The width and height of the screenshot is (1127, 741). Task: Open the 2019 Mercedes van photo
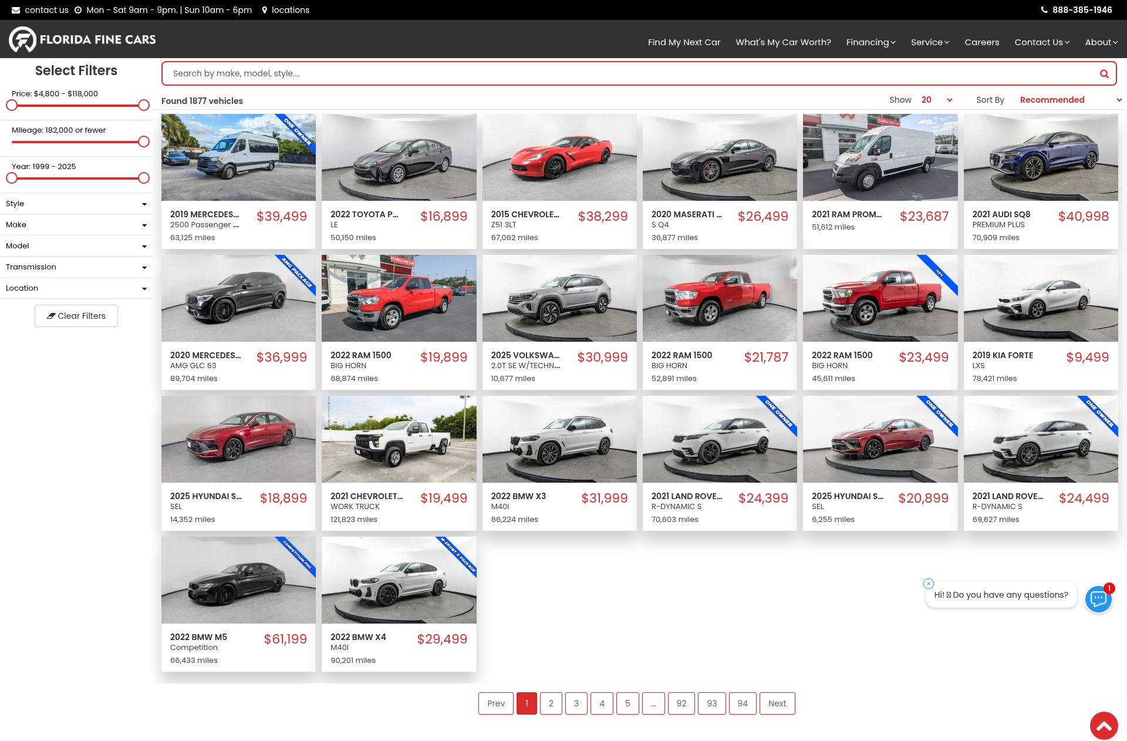[x=238, y=157]
